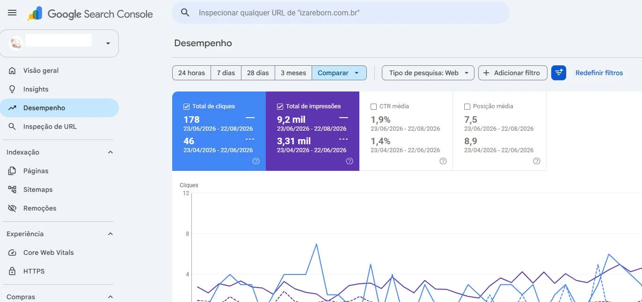Image resolution: width=642 pixels, height=302 pixels.
Task: Open the hamburger main menu
Action: click(12, 13)
